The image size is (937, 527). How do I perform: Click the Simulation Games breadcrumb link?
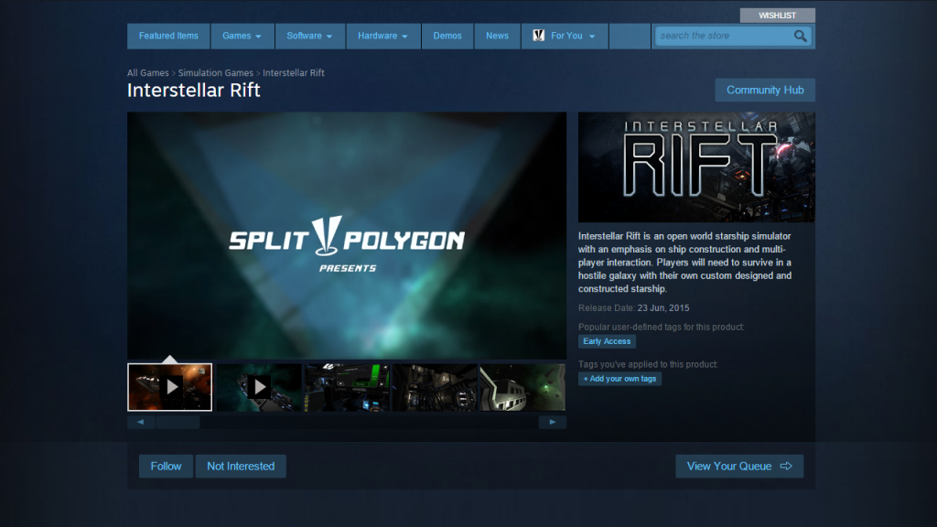[216, 73]
